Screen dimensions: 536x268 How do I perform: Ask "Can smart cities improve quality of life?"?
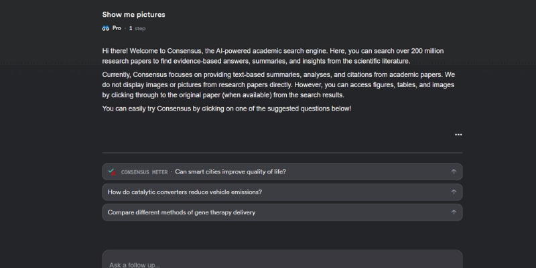point(230,172)
